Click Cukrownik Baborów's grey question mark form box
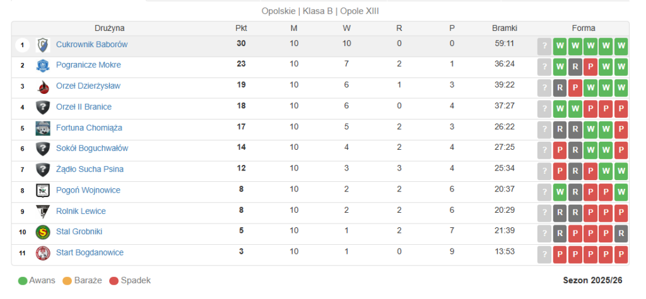 (x=544, y=46)
